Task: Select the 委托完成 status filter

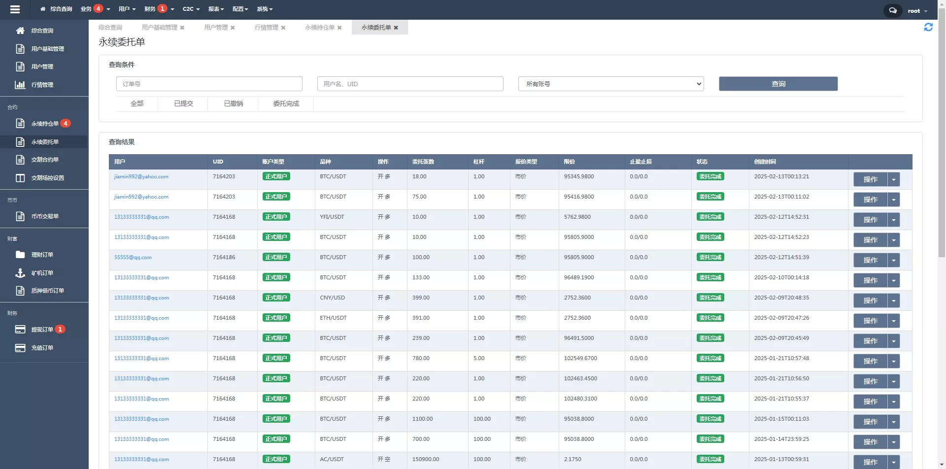Action: coord(286,104)
